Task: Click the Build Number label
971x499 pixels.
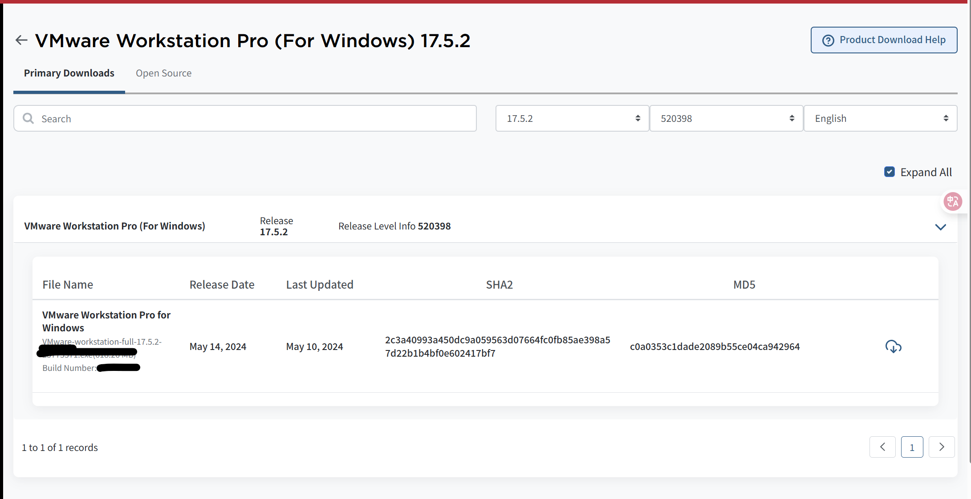Action: coord(69,368)
